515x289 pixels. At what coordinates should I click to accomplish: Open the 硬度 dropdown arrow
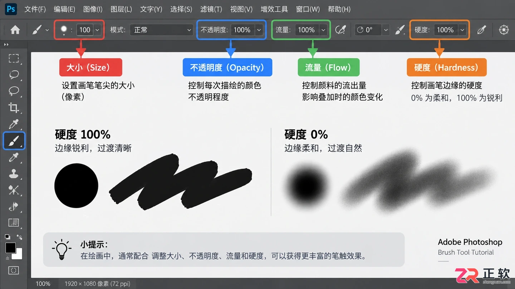click(x=462, y=30)
